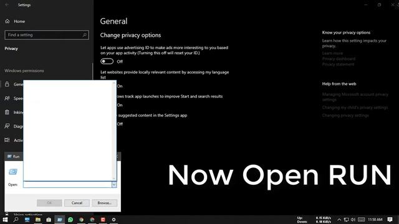Open the Privacy dashboard link

(x=339, y=58)
